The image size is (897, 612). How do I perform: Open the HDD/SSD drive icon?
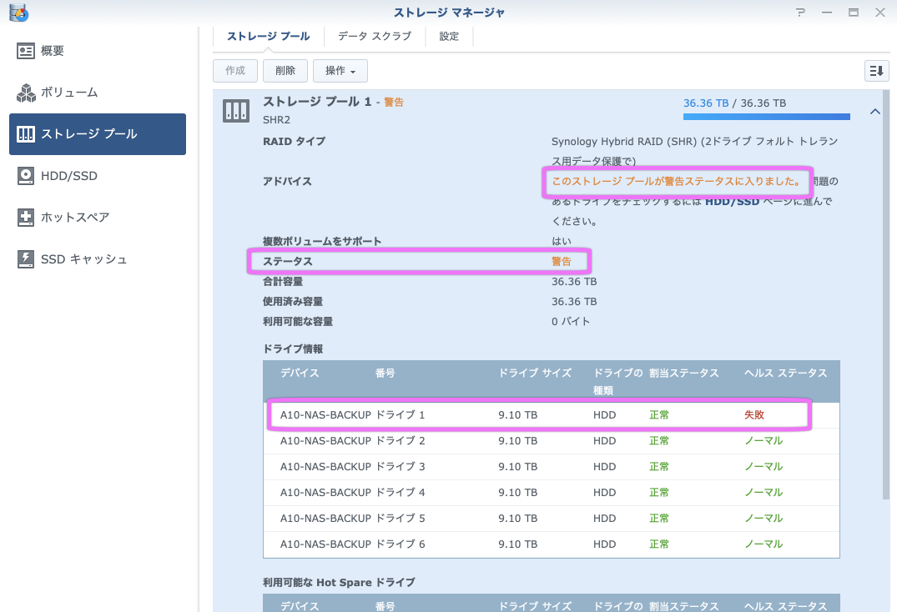[26, 176]
